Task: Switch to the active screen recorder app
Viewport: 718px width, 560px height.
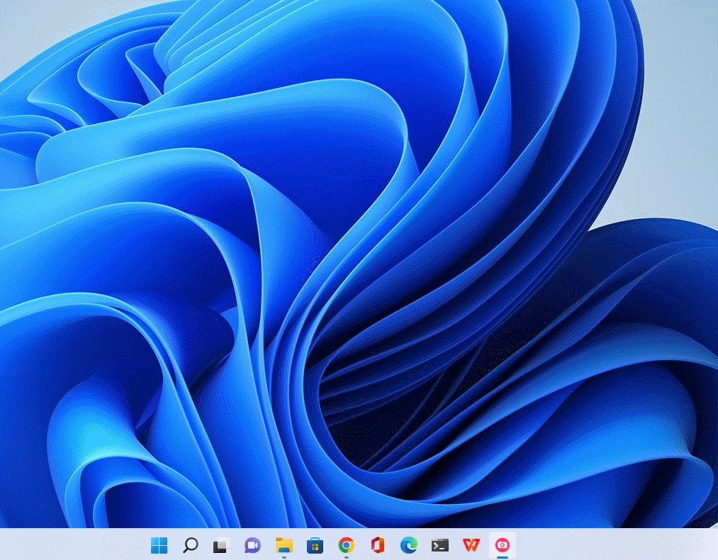Action: pyautogui.click(x=502, y=544)
